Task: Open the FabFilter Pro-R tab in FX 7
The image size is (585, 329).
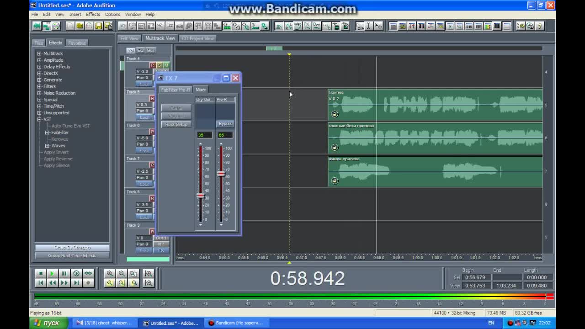Action: (175, 90)
